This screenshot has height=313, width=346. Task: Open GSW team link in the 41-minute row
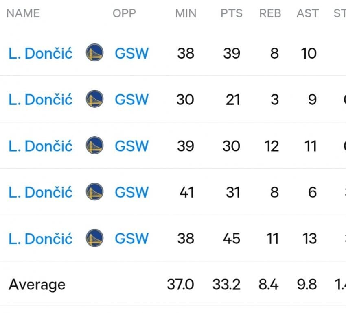131,192
